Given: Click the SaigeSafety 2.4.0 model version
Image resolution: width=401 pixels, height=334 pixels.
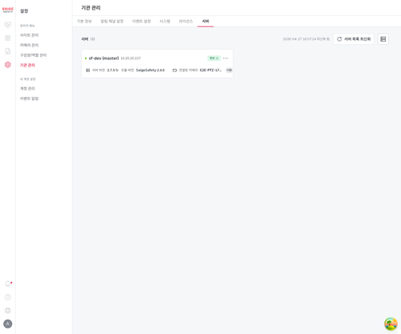Looking at the screenshot, I should coord(150,70).
